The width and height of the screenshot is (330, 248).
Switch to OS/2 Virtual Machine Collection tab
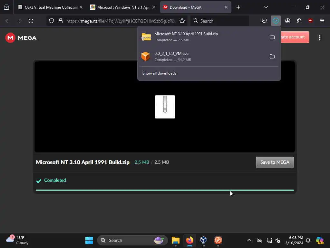click(51, 7)
